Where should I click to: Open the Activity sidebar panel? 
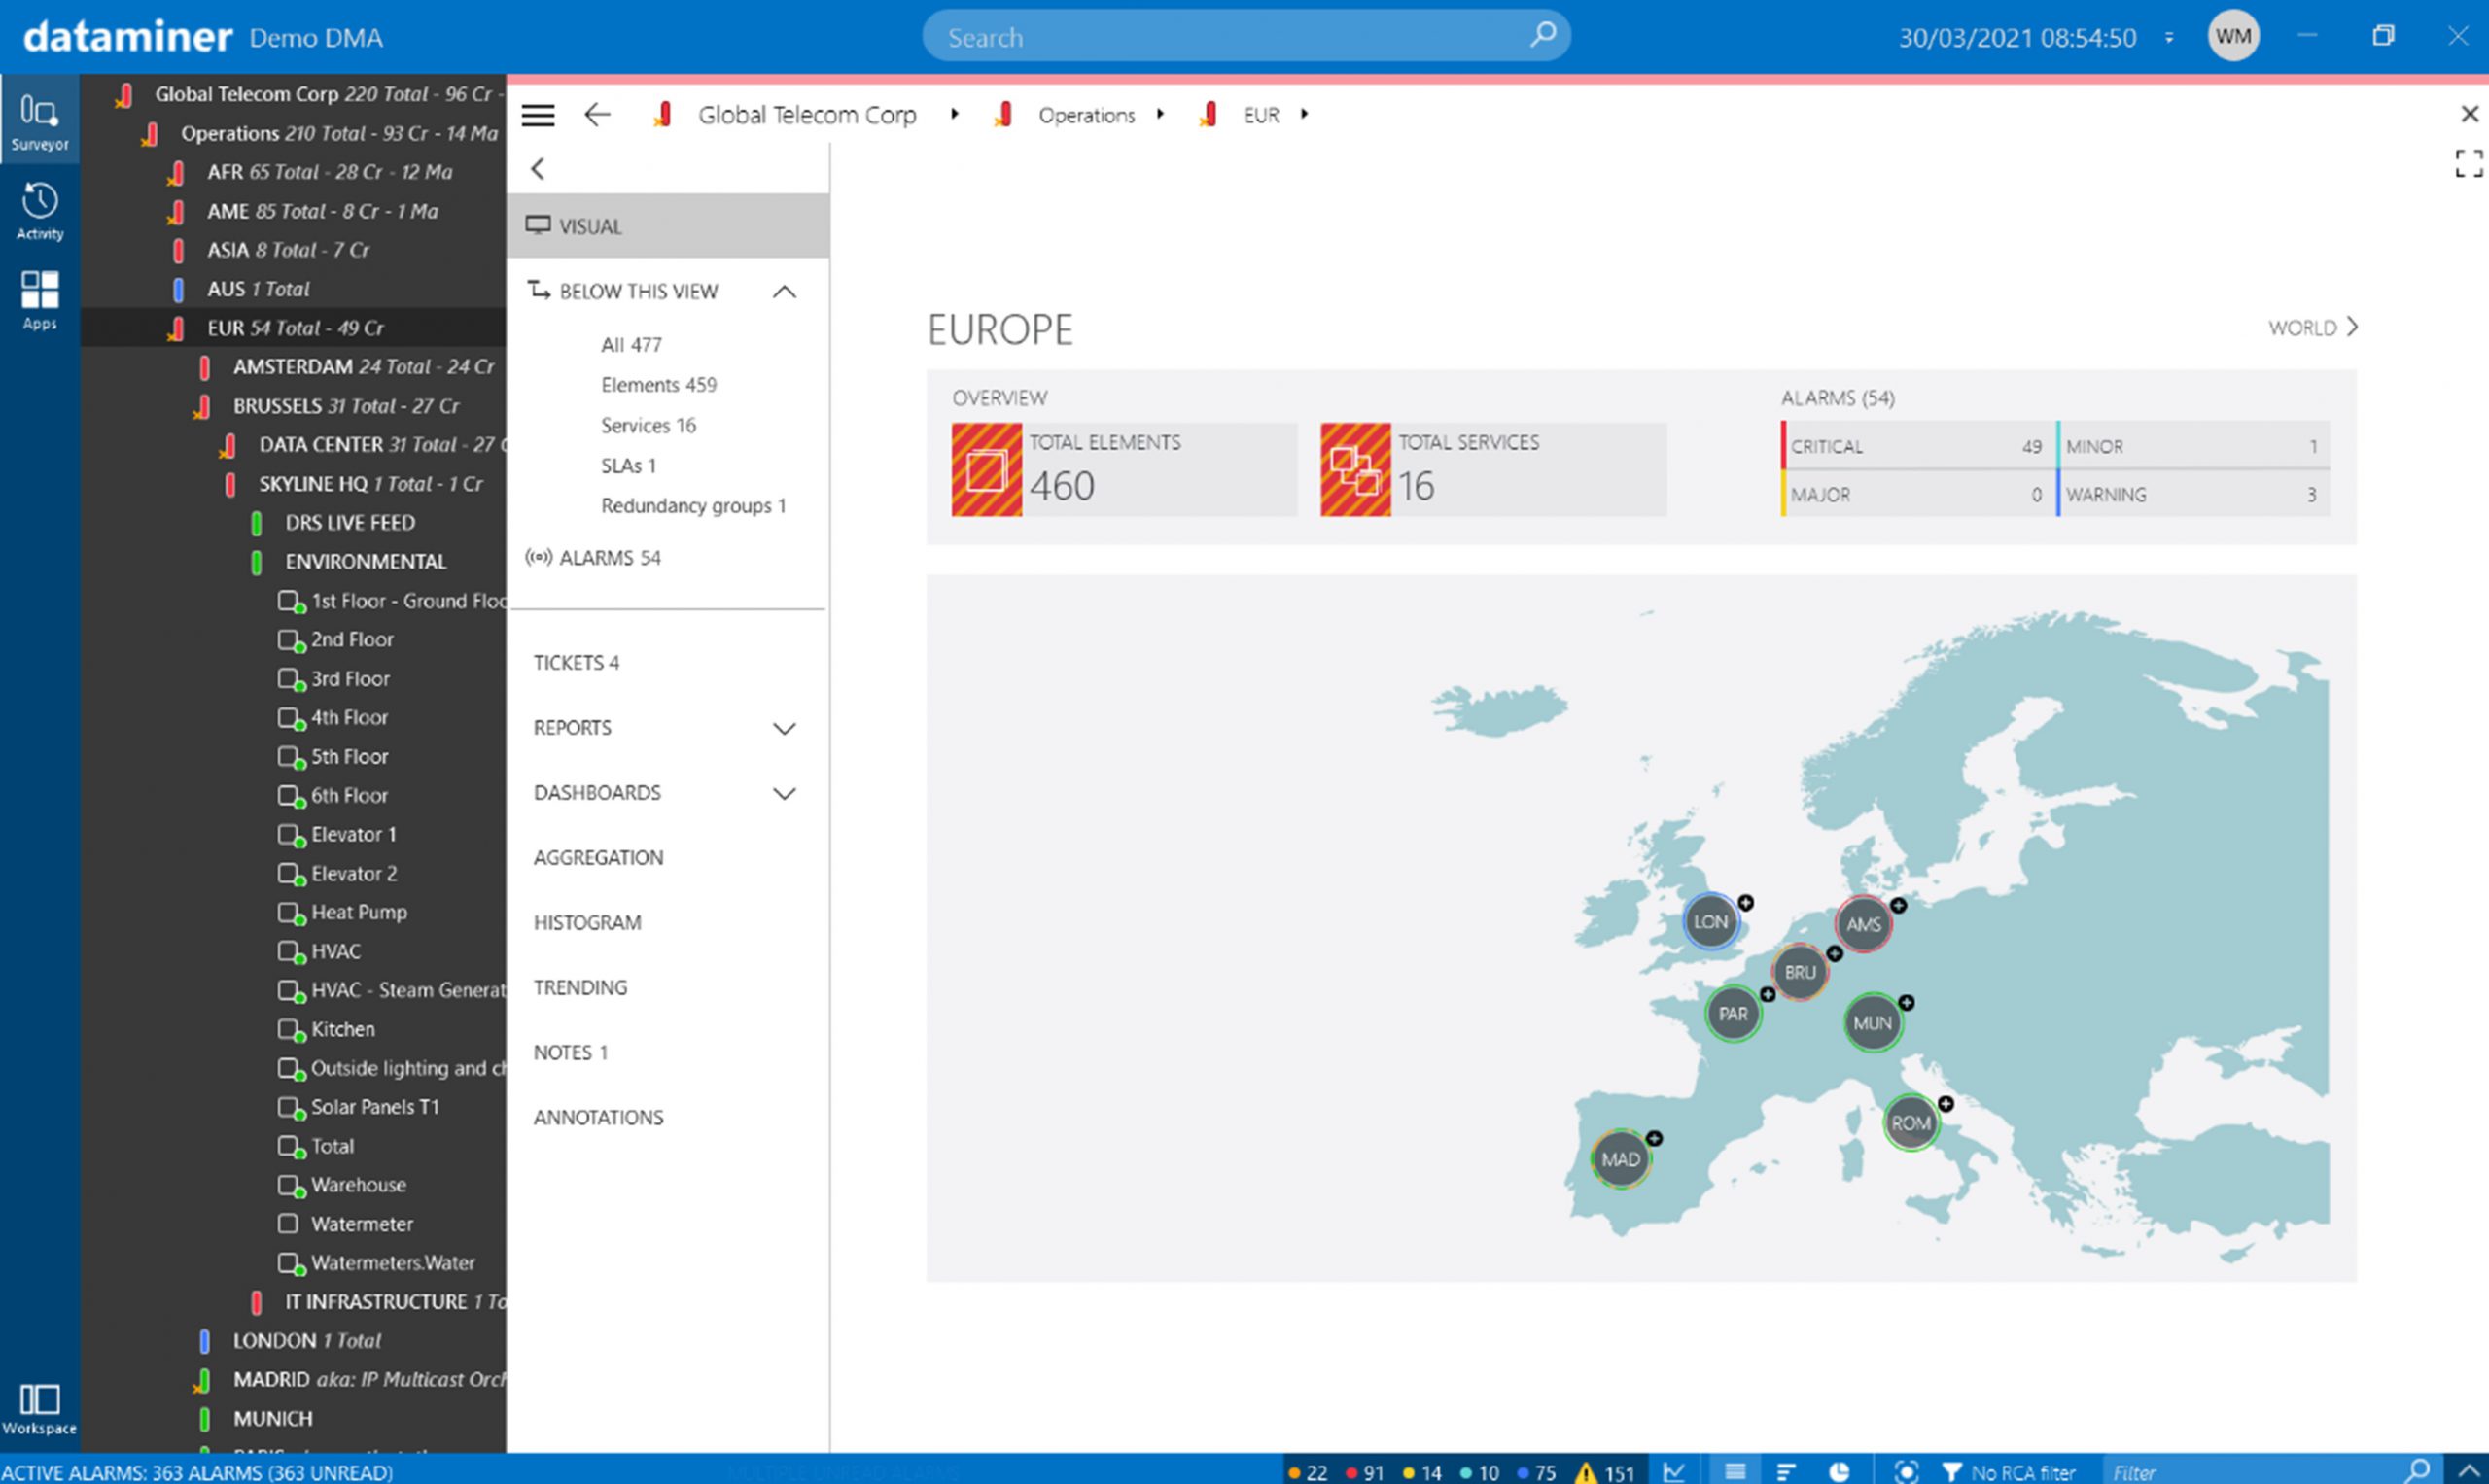(x=40, y=211)
